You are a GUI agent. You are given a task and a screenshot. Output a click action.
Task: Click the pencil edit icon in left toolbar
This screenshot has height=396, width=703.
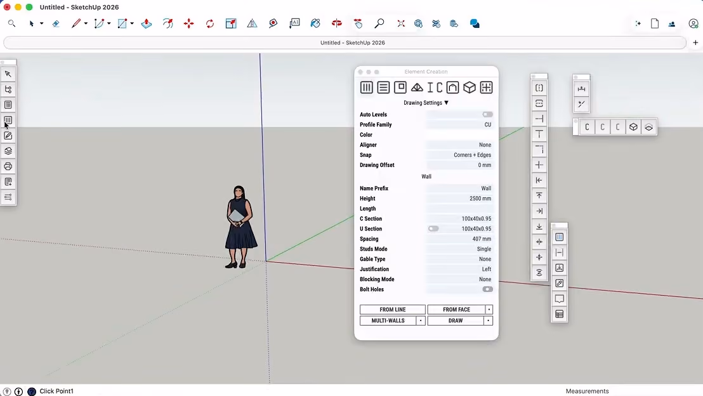[x=8, y=136]
